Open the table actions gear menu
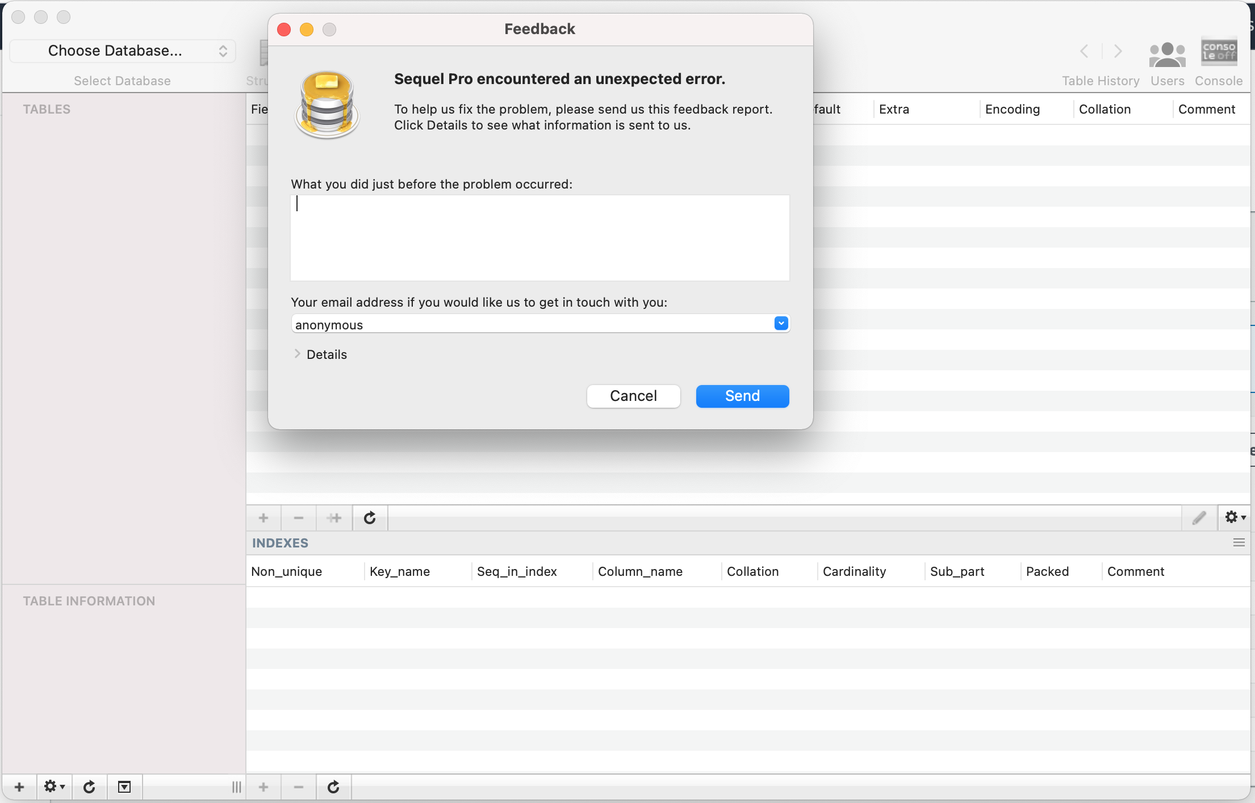1255x803 pixels. [54, 787]
